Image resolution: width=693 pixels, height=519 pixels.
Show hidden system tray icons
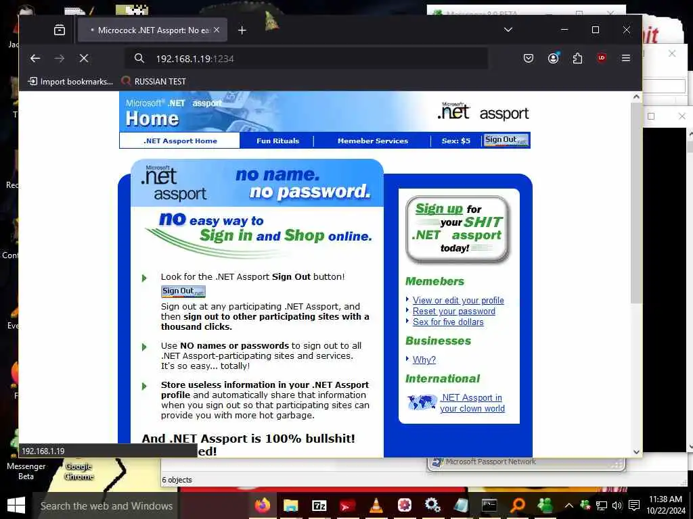click(568, 505)
